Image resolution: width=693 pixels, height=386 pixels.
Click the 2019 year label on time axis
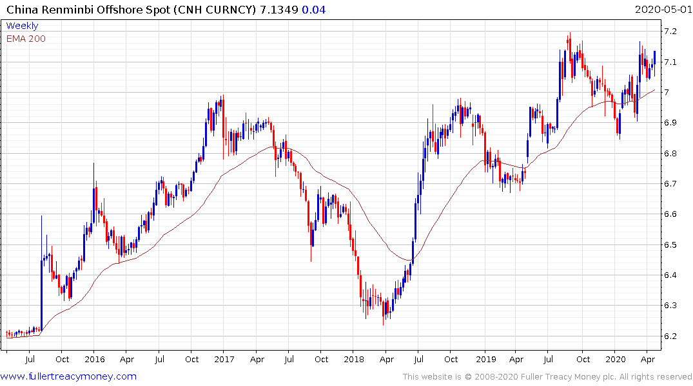coord(485,359)
